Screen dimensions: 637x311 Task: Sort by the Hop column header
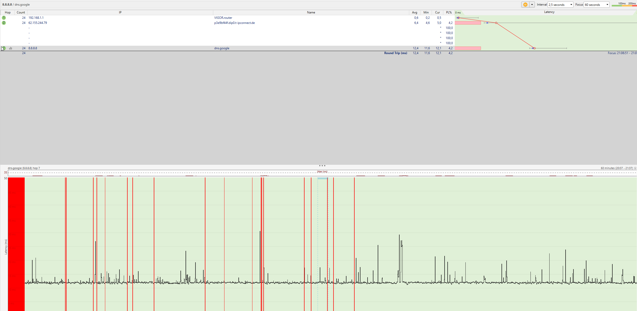pyautogui.click(x=8, y=12)
